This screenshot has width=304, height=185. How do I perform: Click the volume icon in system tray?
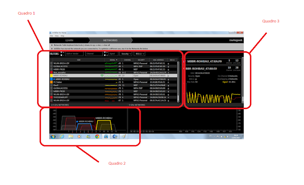click(x=228, y=137)
